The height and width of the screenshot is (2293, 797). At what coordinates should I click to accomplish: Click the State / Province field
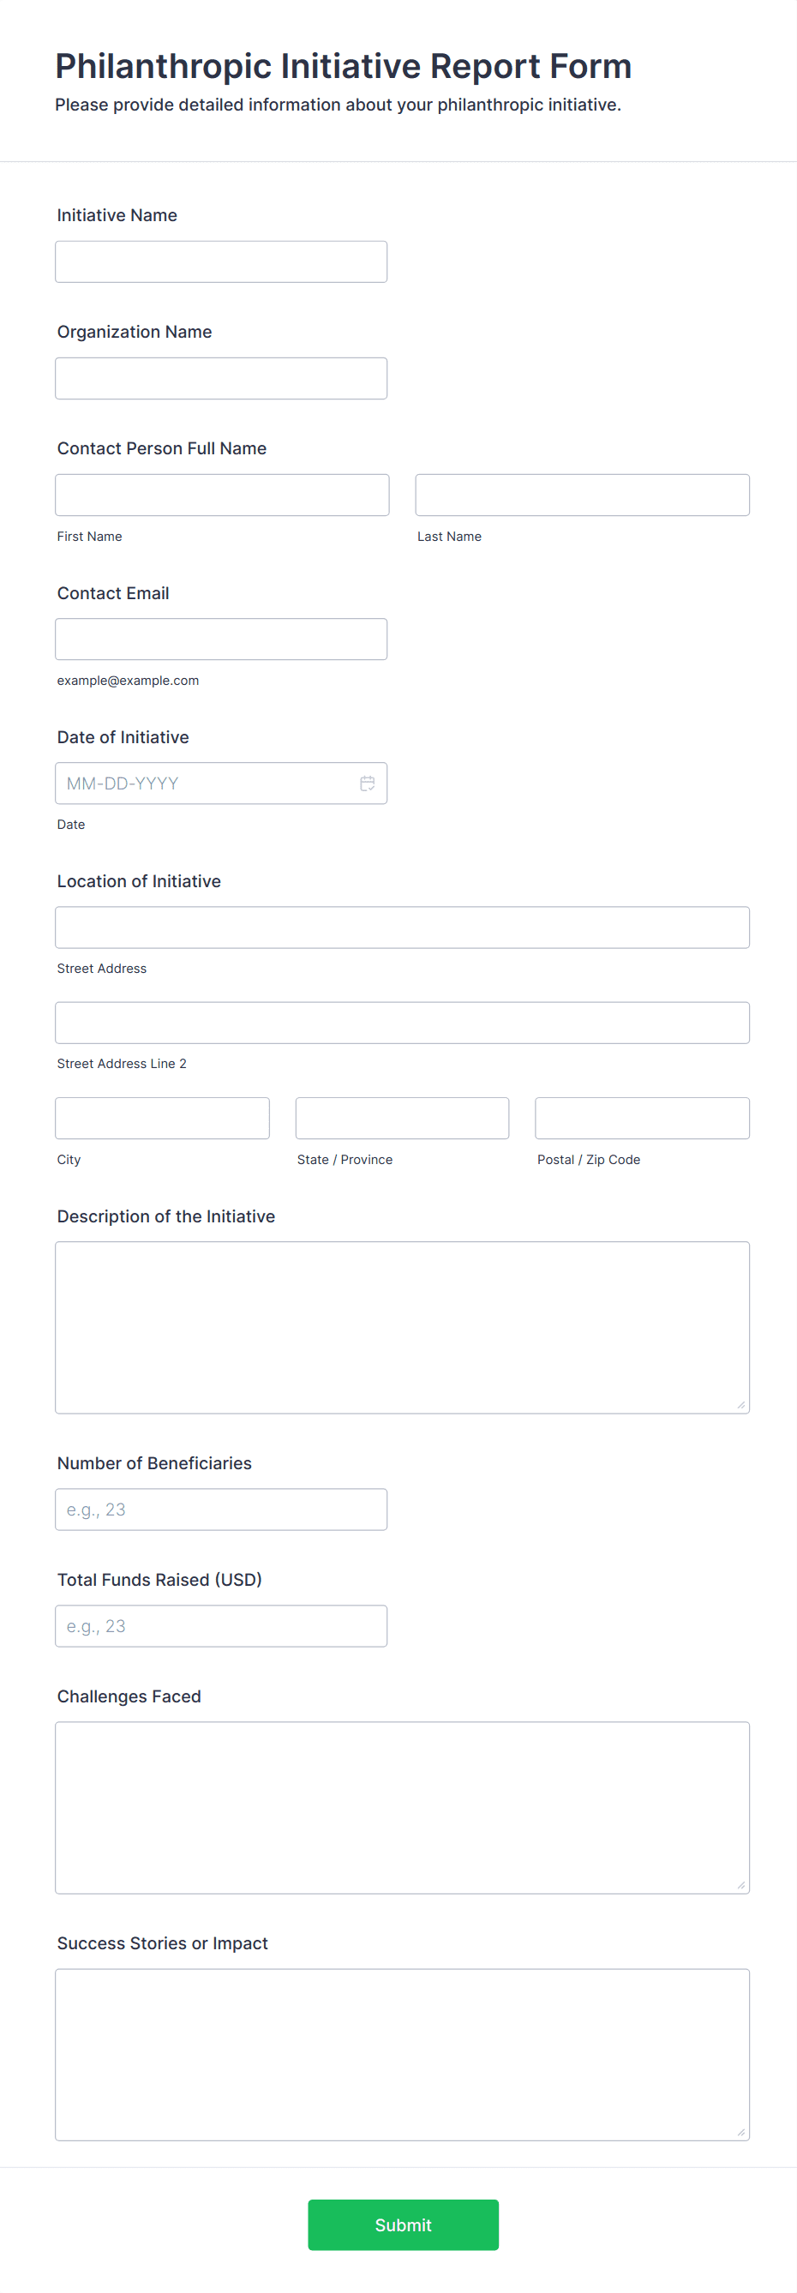coord(402,1118)
